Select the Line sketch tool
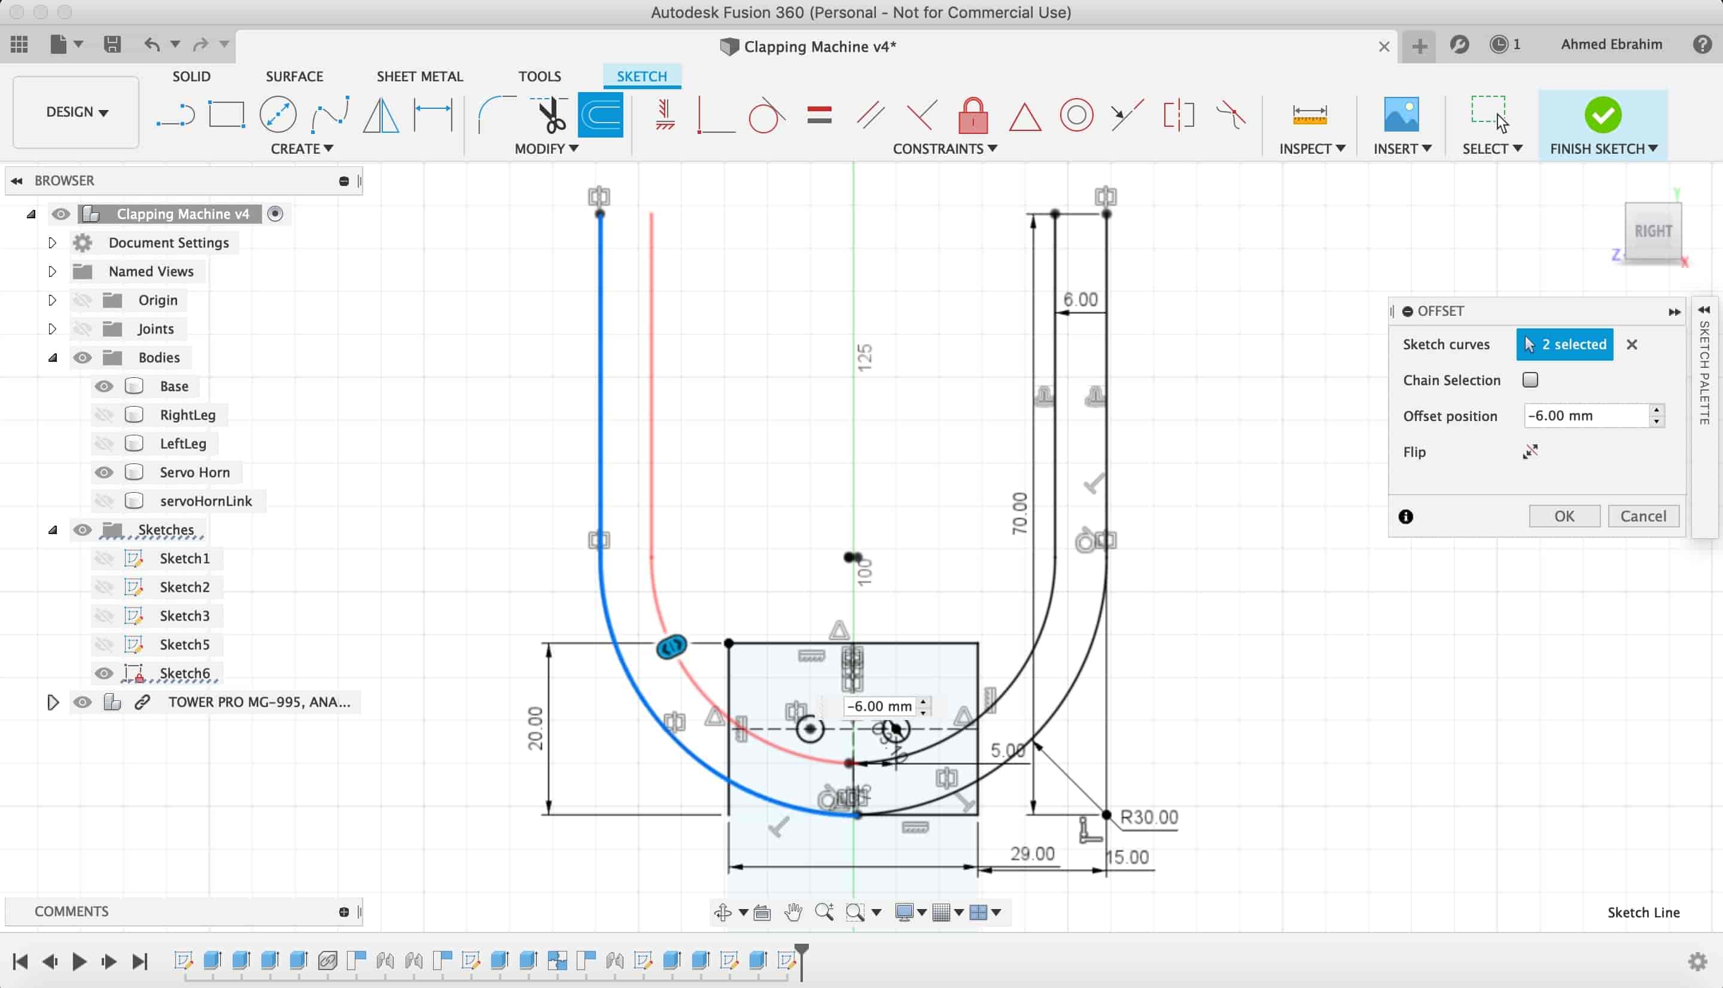The height and width of the screenshot is (988, 1723). coord(175,115)
